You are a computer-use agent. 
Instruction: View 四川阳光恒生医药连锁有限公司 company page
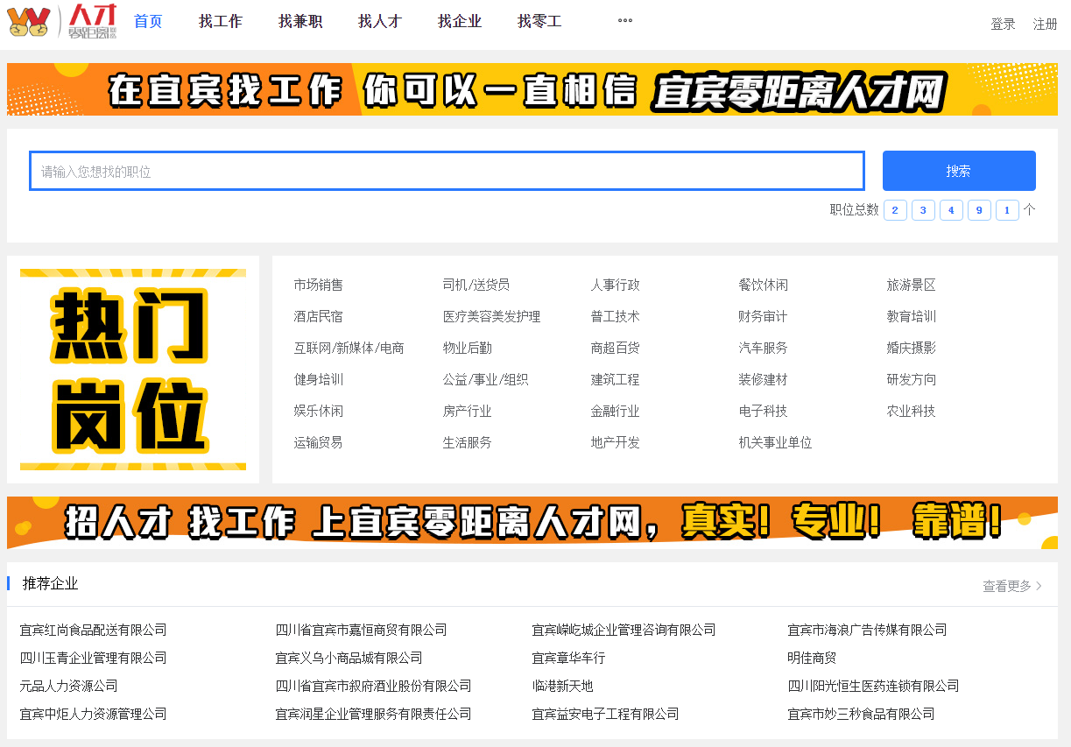(873, 686)
